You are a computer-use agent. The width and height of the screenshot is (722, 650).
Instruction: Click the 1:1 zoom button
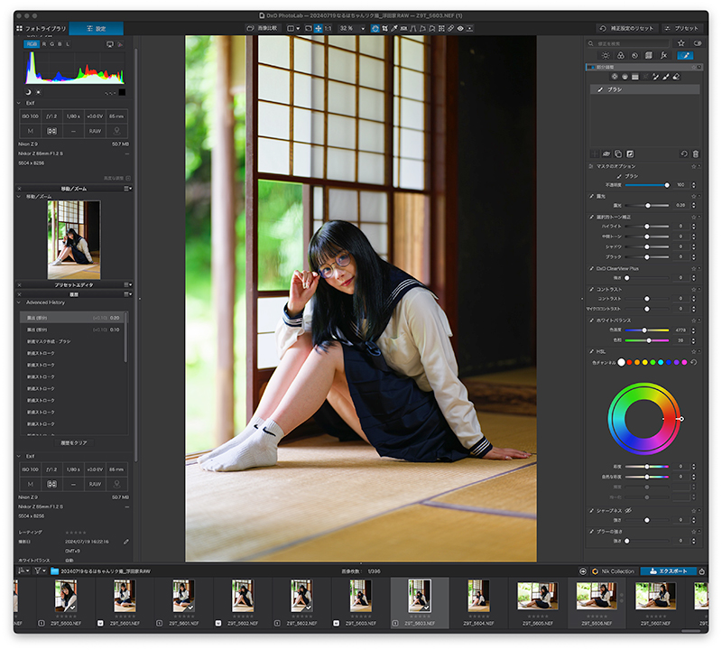click(328, 28)
